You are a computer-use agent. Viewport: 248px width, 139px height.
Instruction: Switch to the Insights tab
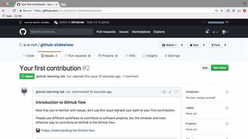tap(150, 56)
